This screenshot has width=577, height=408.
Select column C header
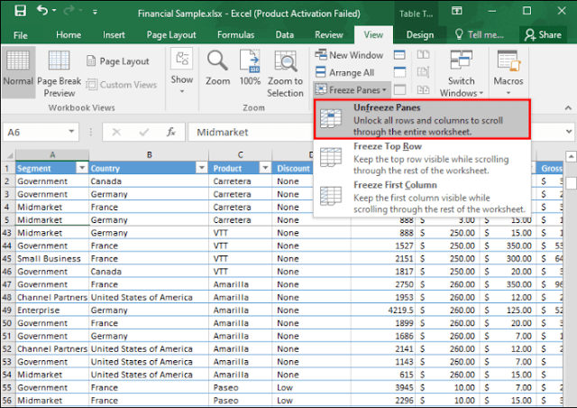point(241,154)
